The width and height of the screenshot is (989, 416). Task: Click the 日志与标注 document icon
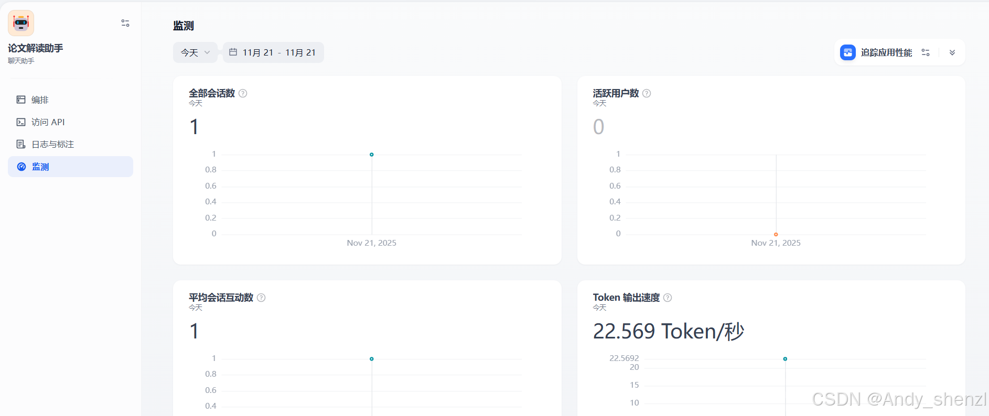pyautogui.click(x=21, y=144)
